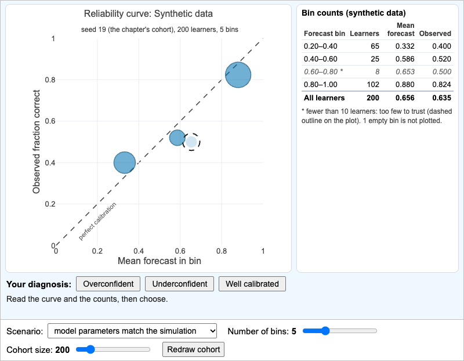The width and height of the screenshot is (464, 361).
Task: Click the bubble at forecast 0.33, observed 0.4
Action: [x=125, y=163]
